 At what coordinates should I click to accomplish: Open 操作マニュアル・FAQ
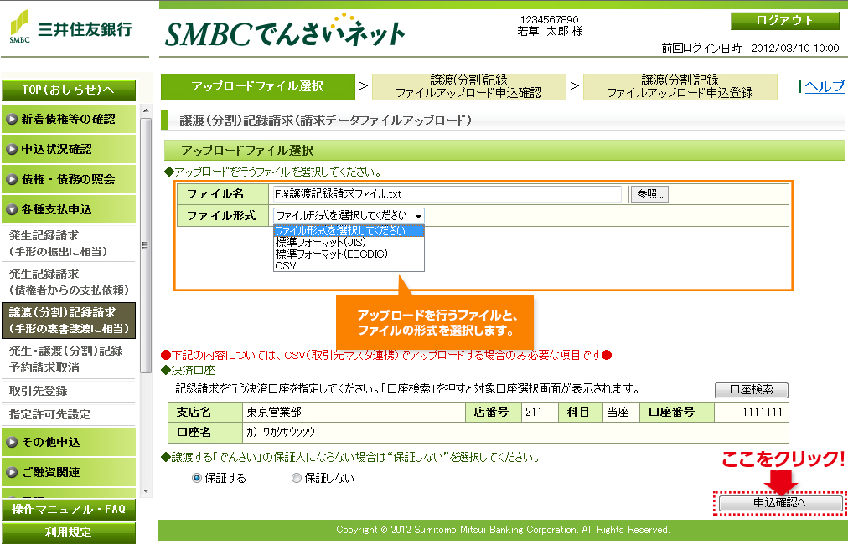tap(69, 510)
